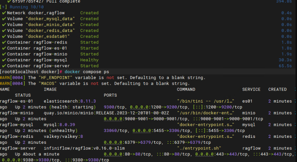Click the typed command "docker compose ps"
This screenshot has width=297, height=162.
coord(87,72)
